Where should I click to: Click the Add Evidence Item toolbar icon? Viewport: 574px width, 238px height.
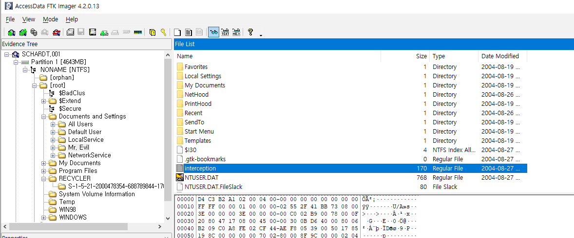coord(11,32)
